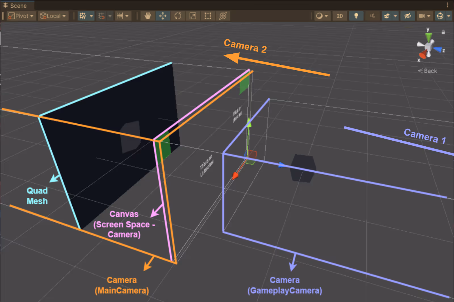Toggle scene audio mute icon
The image size is (454, 302).
click(373, 16)
